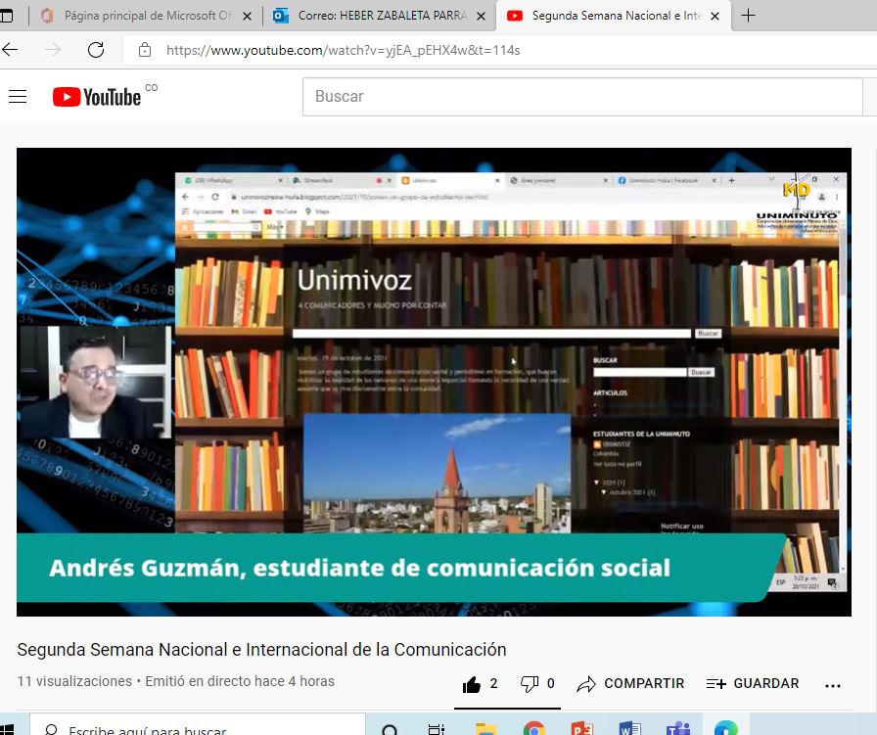Open Google Chrome from taskbar

click(x=533, y=729)
